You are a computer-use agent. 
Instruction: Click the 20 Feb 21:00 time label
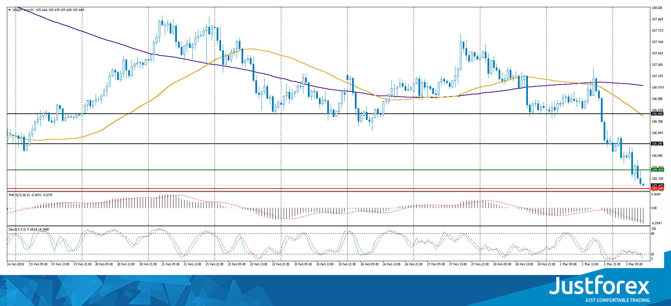[x=148, y=264]
